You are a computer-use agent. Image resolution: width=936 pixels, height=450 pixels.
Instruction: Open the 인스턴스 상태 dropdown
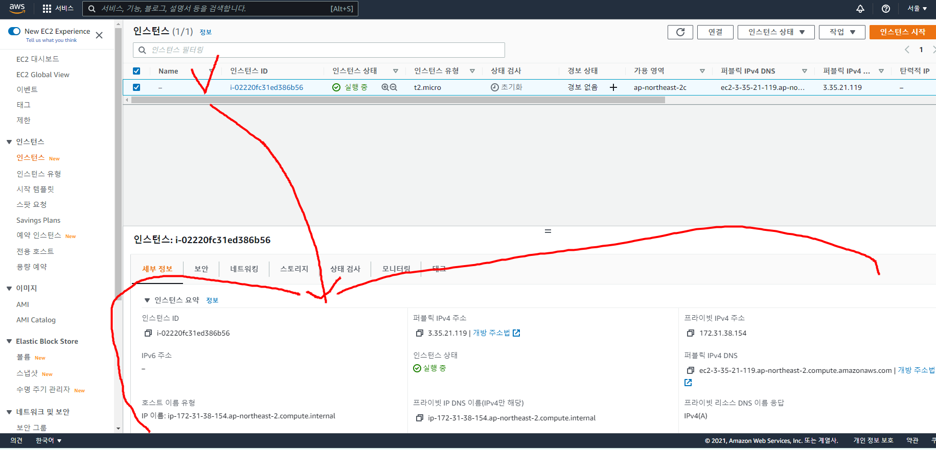(776, 32)
